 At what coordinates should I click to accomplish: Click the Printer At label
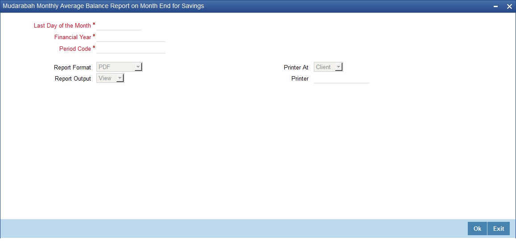(296, 67)
